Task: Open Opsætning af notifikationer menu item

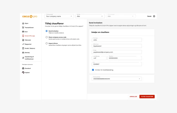Action: (x=29, y=58)
